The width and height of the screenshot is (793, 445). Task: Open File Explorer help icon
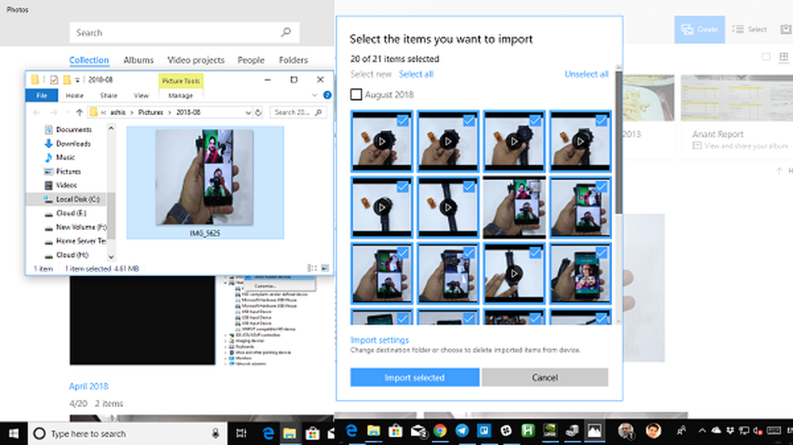[x=327, y=95]
